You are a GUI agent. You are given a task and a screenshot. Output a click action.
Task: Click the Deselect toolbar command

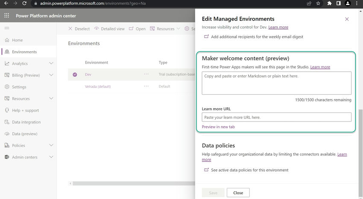coord(79,29)
